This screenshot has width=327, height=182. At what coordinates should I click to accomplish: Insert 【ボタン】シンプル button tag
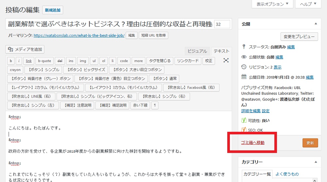pos(43,70)
